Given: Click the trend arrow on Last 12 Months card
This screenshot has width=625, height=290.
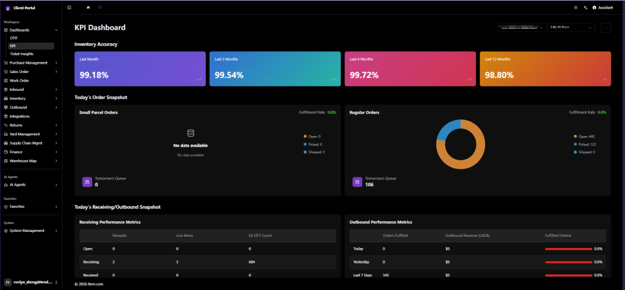Looking at the screenshot, I should [x=604, y=79].
